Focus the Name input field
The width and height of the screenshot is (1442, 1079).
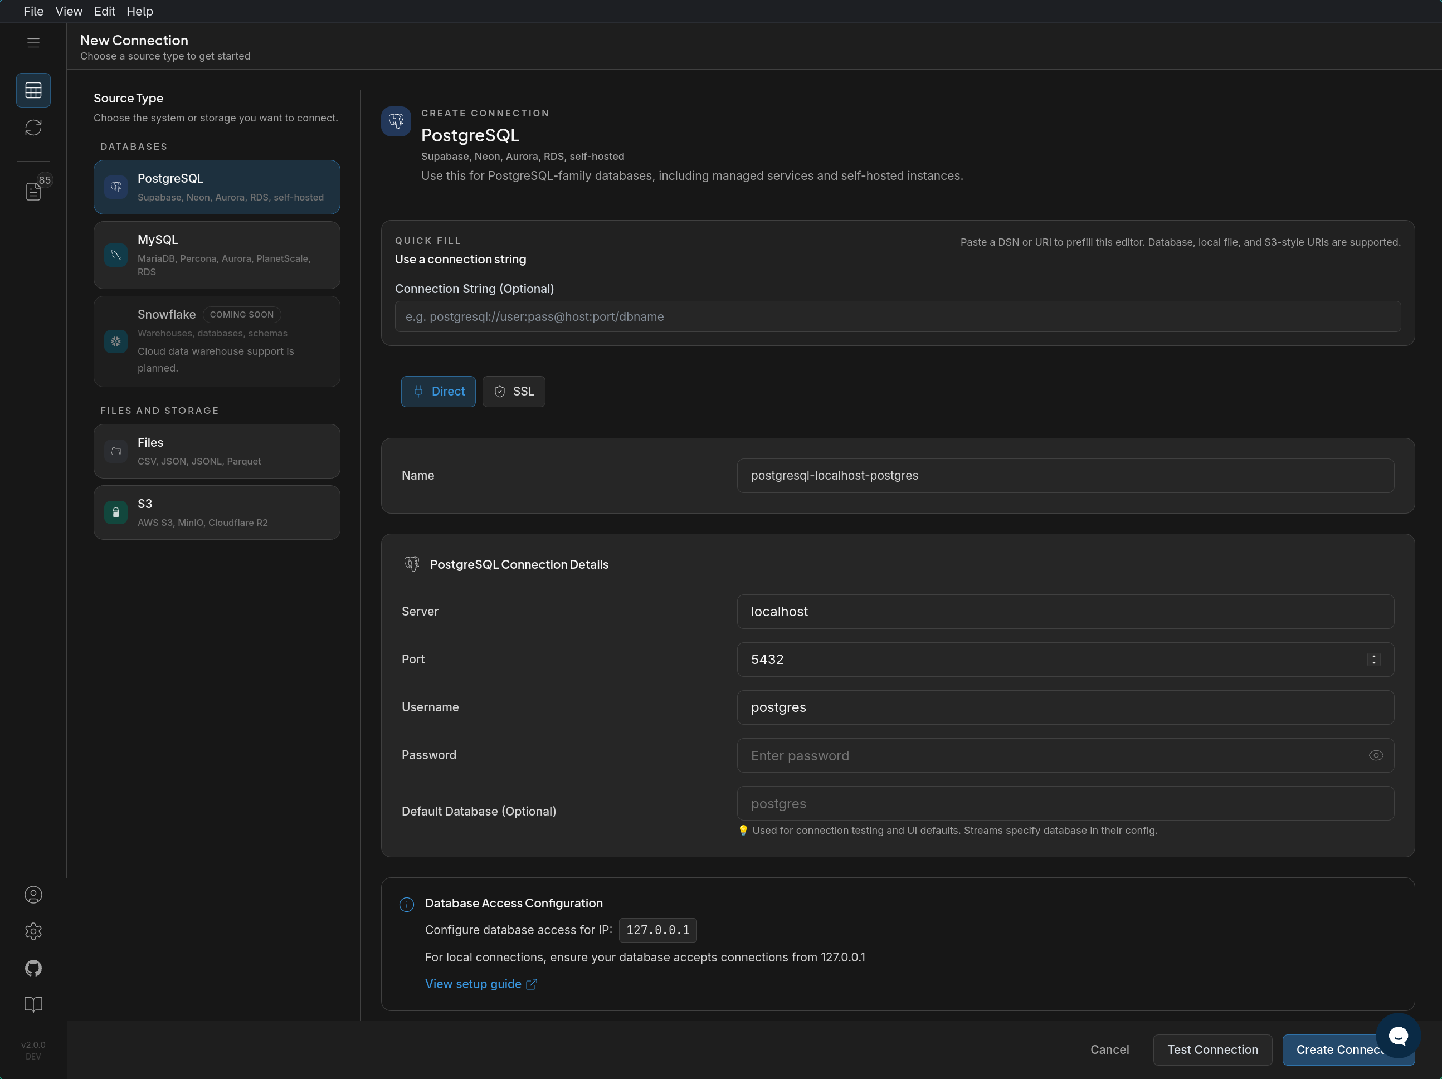(1065, 475)
